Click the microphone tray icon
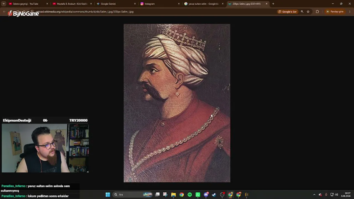The image size is (354, 199). (x=326, y=195)
